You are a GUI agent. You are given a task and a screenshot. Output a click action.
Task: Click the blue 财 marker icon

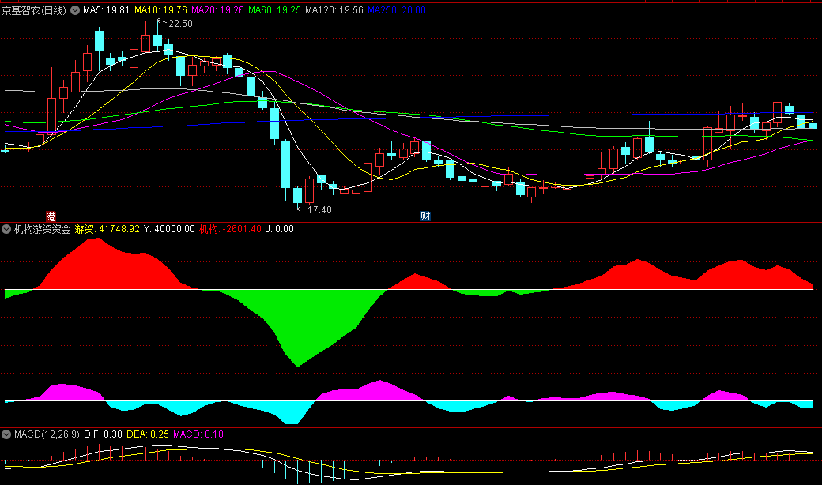click(x=425, y=216)
